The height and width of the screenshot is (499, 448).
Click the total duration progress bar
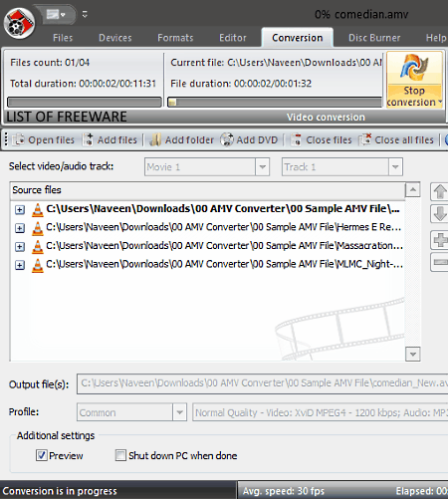pyautogui.click(x=85, y=102)
